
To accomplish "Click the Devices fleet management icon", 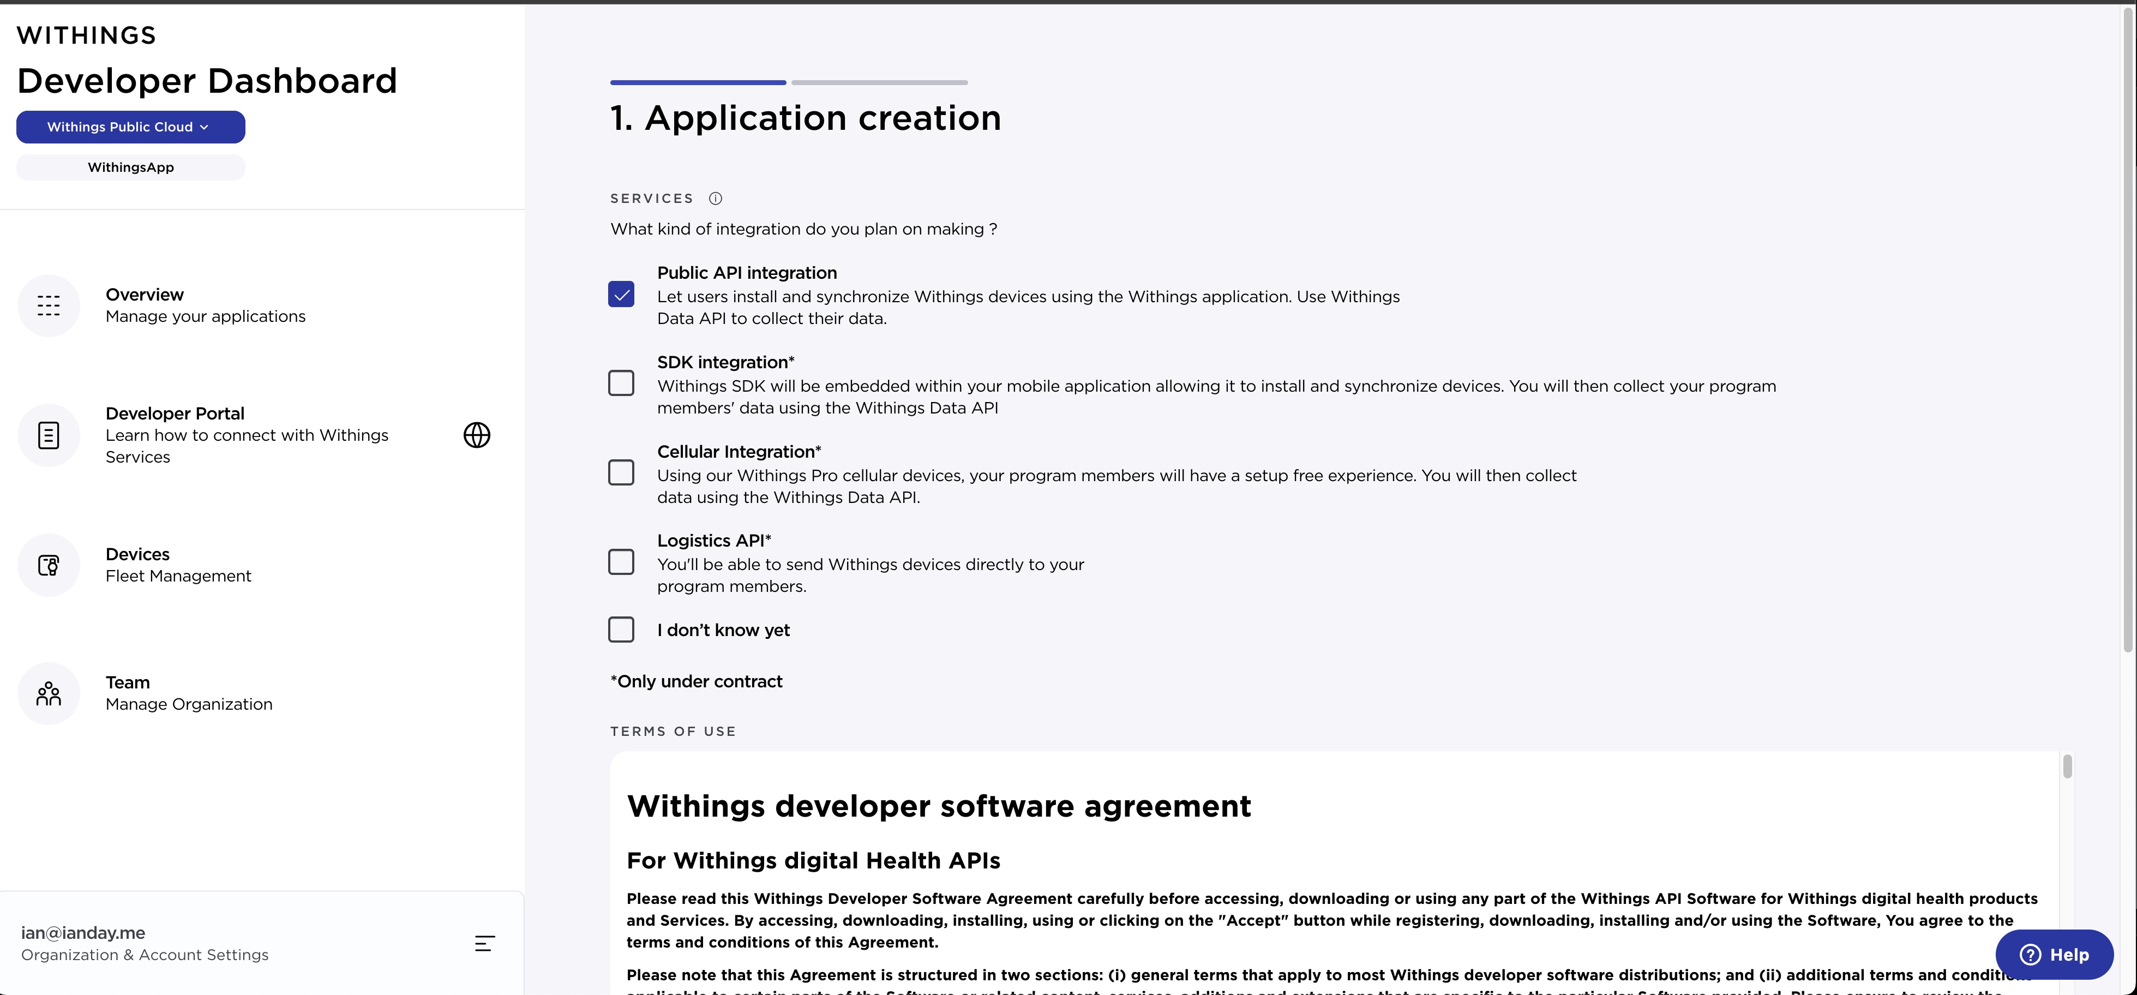I will (49, 565).
